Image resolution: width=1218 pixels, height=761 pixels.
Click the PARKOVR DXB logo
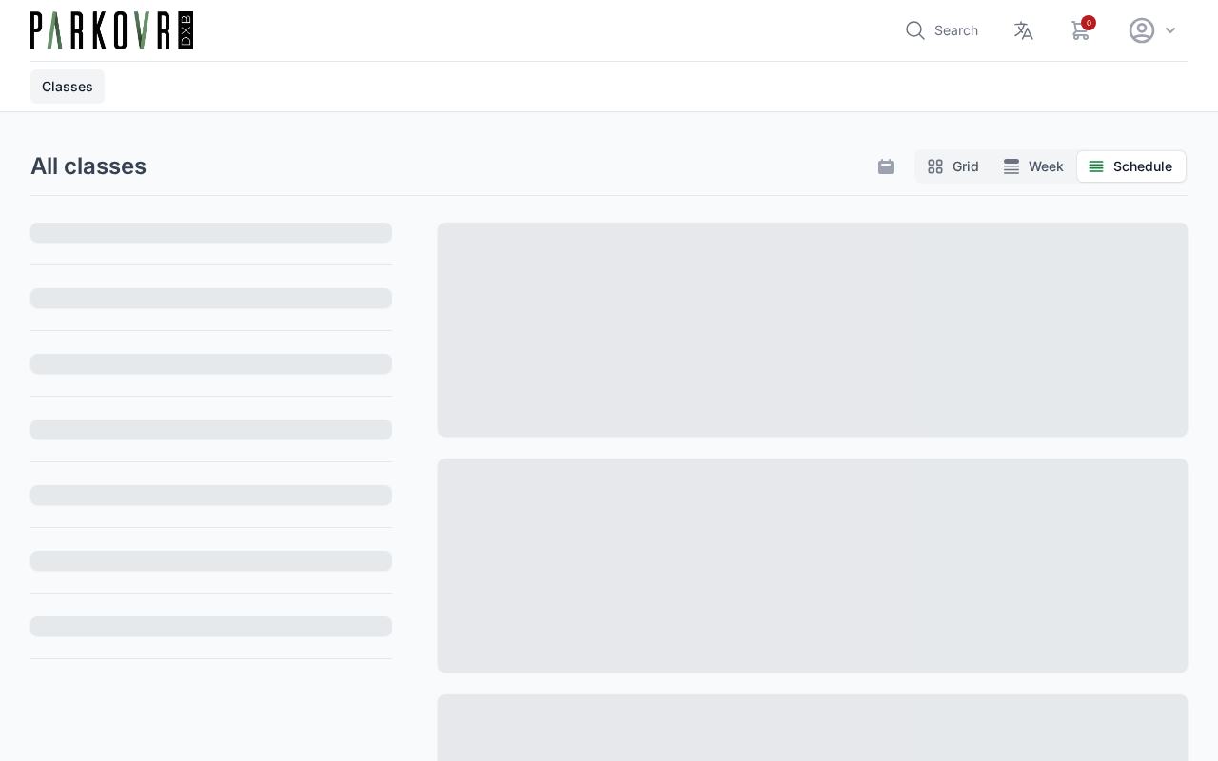pyautogui.click(x=111, y=30)
